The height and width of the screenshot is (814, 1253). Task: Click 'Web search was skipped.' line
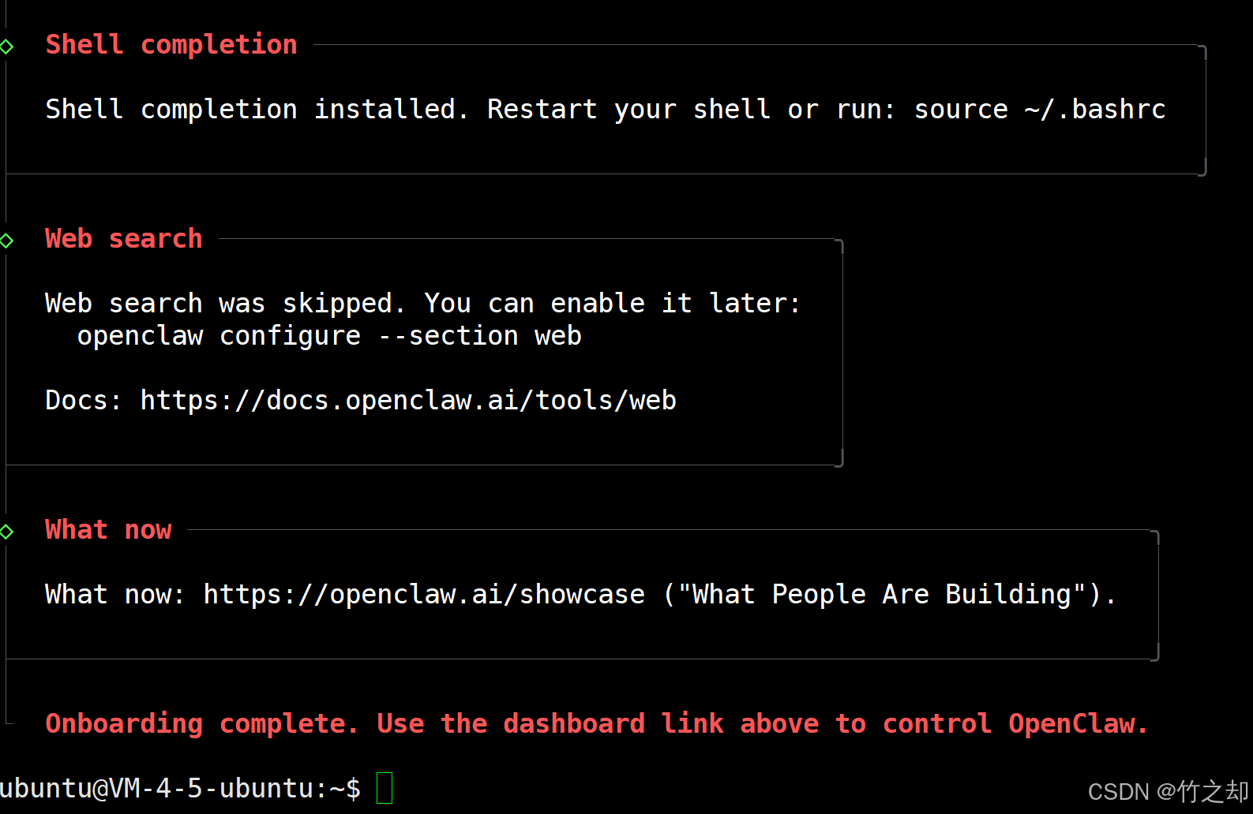[226, 304]
